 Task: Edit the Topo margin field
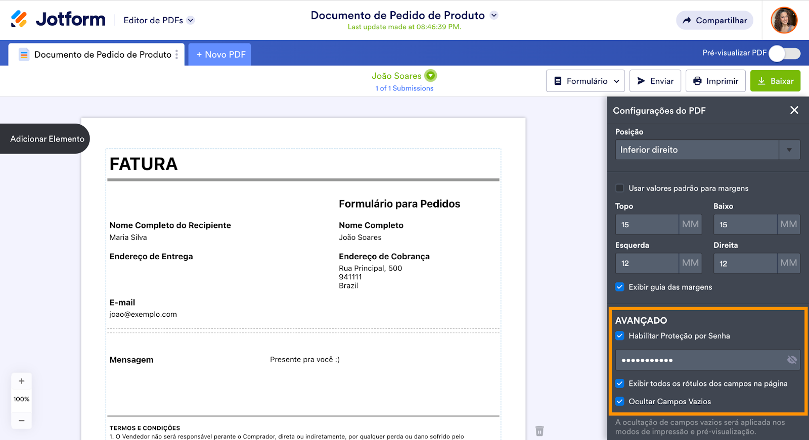[x=647, y=224]
